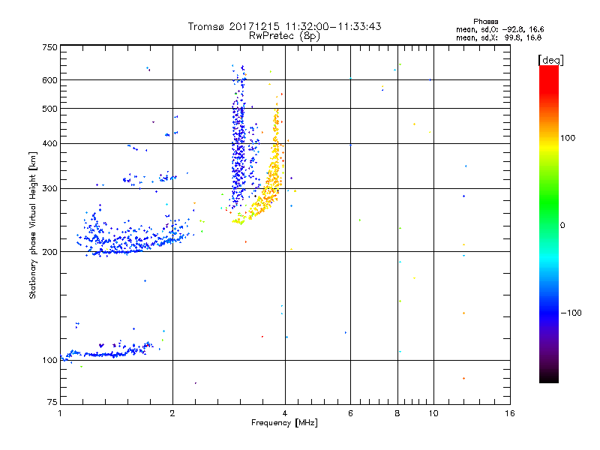Click the y-axis label '400'
This screenshot has width=600, height=450.
coord(49,143)
